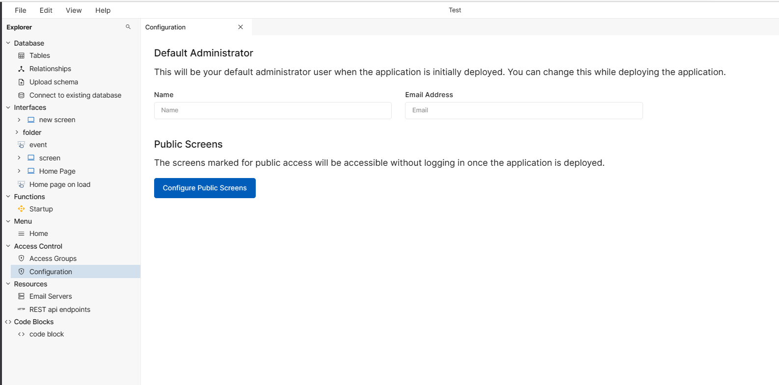Screen dimensions: 779x385
Task: Click the REST api endpoints HTTP icon
Action: point(21,309)
